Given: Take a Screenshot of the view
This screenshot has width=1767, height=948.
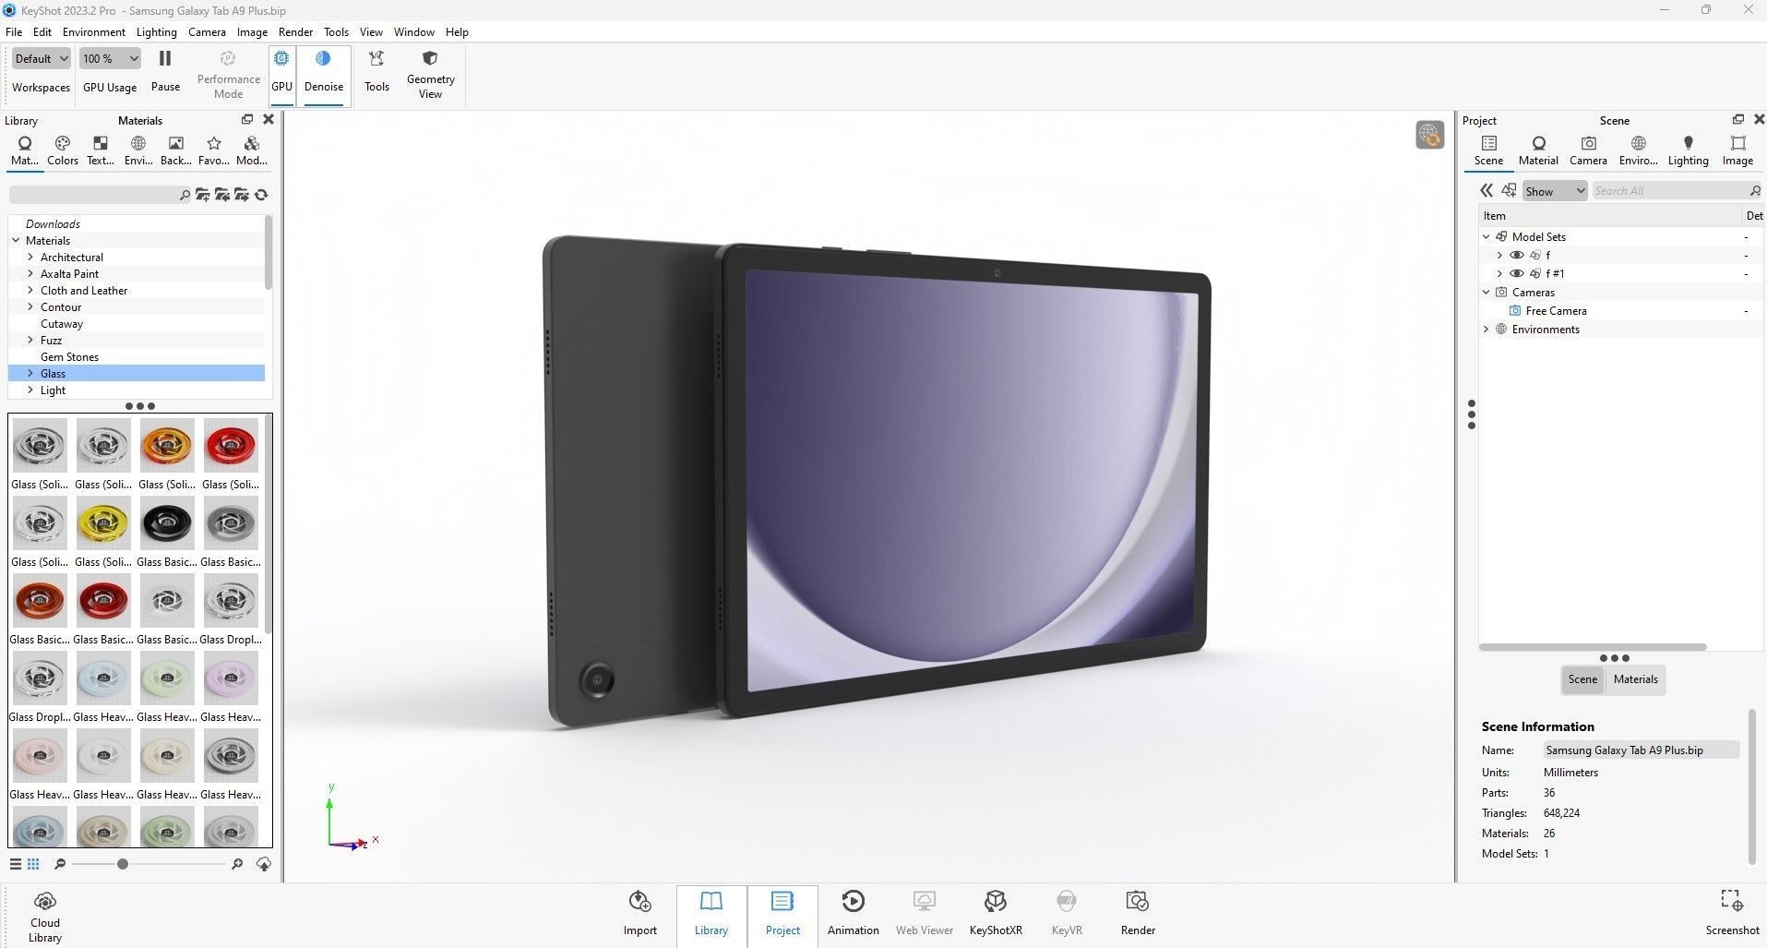Looking at the screenshot, I should coord(1732,913).
